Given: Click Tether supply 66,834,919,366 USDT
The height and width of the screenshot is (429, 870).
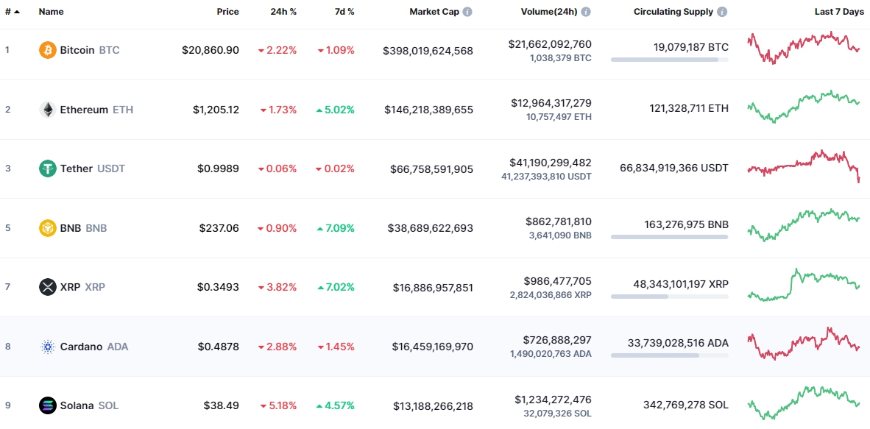Looking at the screenshot, I should [x=675, y=168].
